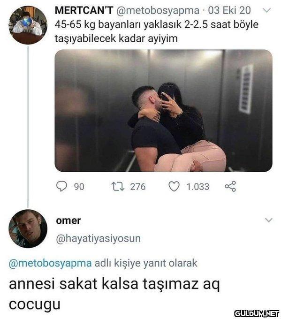Open the attached elevator photo
The width and height of the screenshot is (281, 319).
click(x=164, y=111)
